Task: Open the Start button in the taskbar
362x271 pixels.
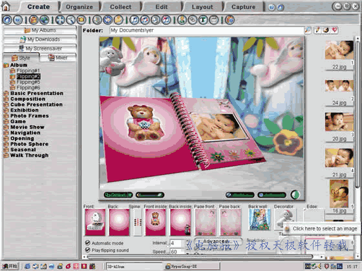Action: pyautogui.click(x=10, y=266)
